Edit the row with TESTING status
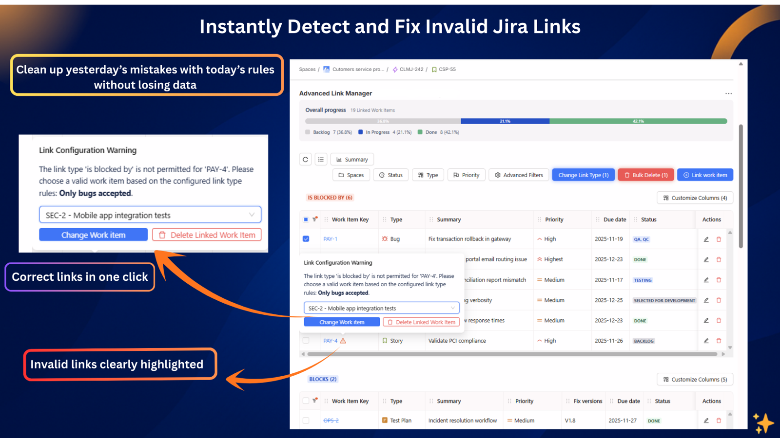This screenshot has height=438, width=780. click(x=706, y=280)
